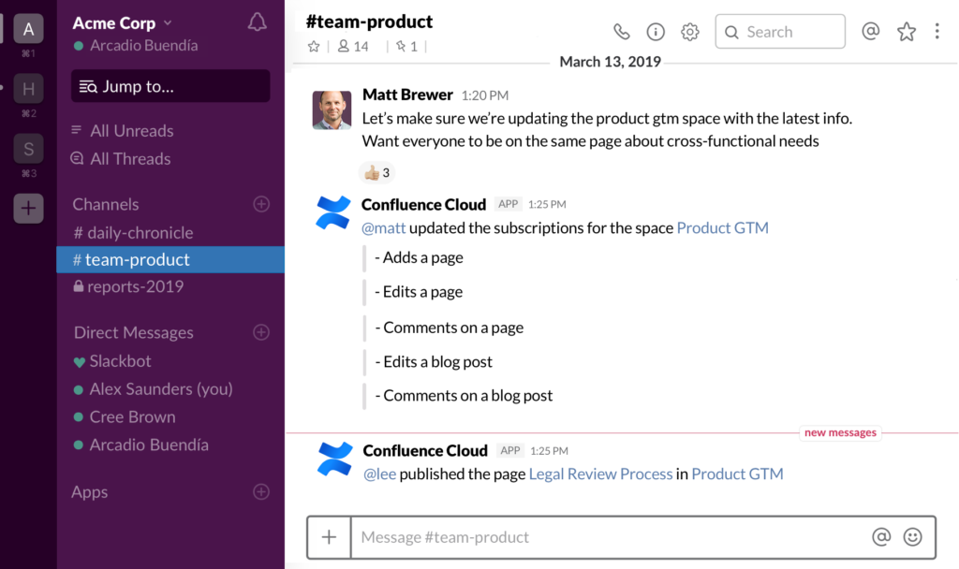Viewport: 959px width, 569px height.
Task: Open more options kebab menu
Action: point(937,31)
